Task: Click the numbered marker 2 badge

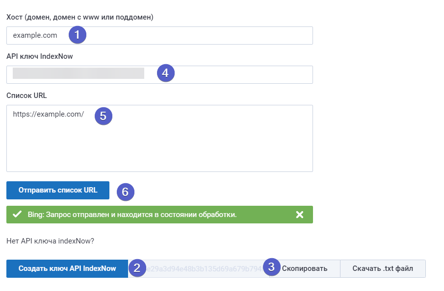Action: (x=137, y=268)
